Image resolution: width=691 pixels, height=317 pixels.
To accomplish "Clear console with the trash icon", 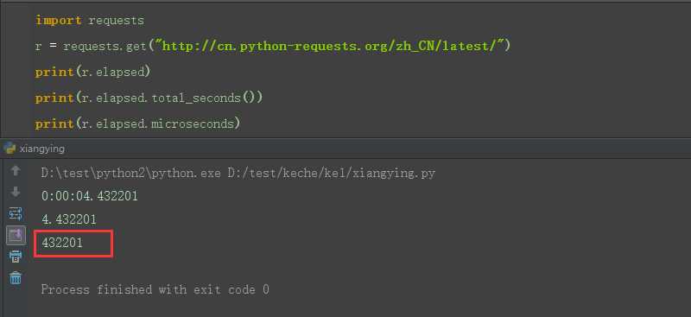I will 16,278.
